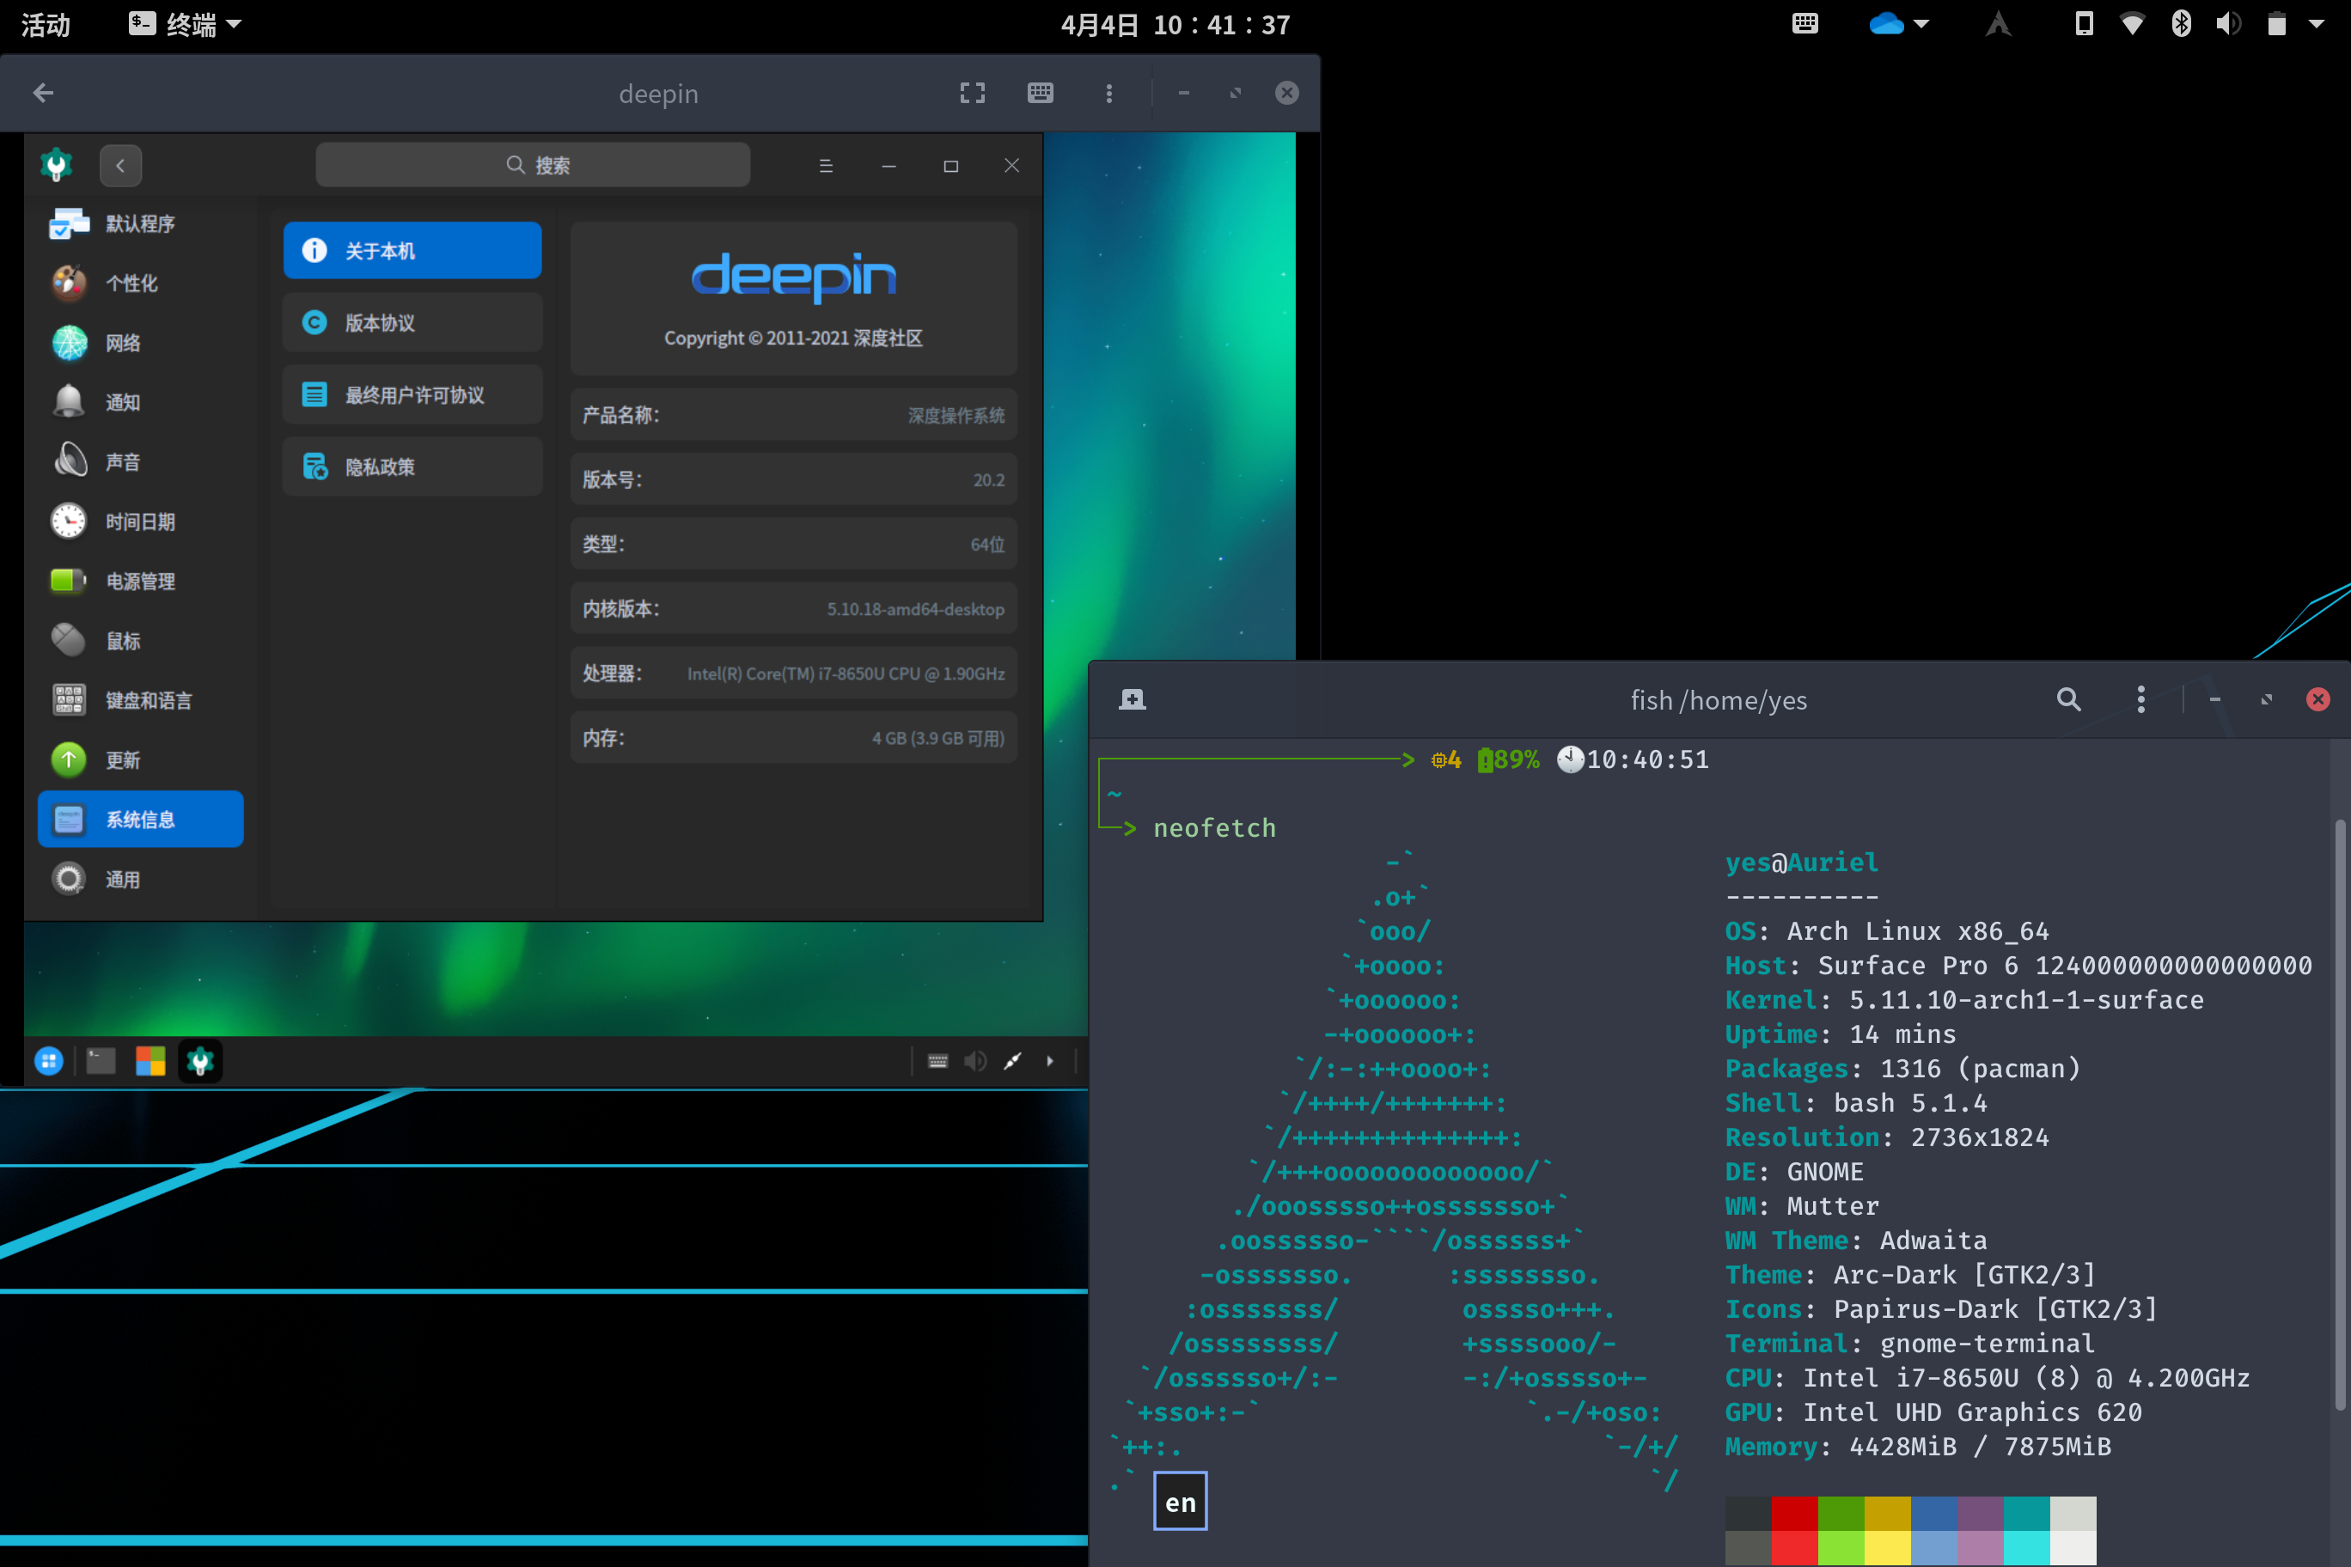The image size is (2351, 1567).
Task: Select 关于本机 in system info
Action: pos(412,251)
